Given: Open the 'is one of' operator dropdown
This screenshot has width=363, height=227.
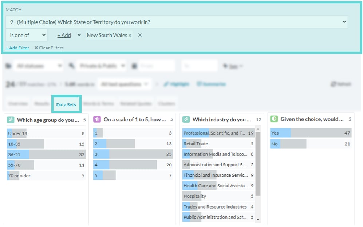Looking at the screenshot, I should [x=26, y=35].
